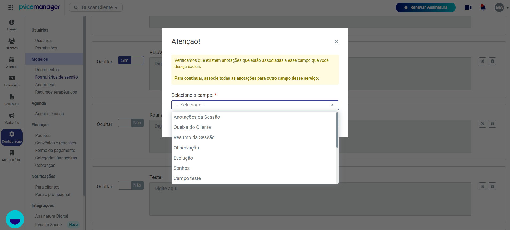Open Formulários de sessão link
This screenshot has height=230, width=510.
[56, 77]
